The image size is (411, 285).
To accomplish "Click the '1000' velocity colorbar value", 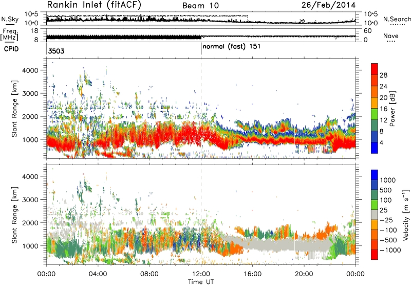I will (x=388, y=180).
